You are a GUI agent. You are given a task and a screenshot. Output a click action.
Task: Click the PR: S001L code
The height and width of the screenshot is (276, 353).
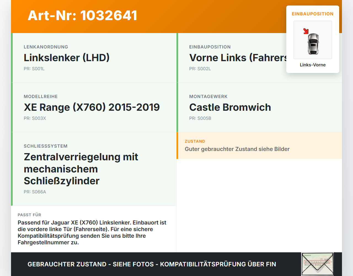[x=34, y=69]
